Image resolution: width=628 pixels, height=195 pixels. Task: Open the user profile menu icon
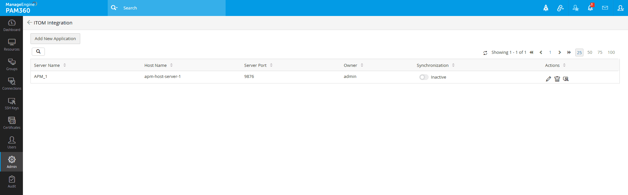point(620,8)
